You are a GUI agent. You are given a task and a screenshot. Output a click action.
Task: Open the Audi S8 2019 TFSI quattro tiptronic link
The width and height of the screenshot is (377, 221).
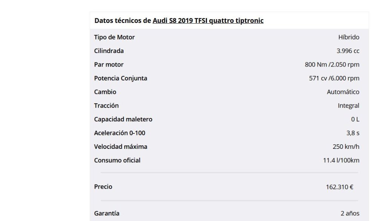[x=208, y=21]
